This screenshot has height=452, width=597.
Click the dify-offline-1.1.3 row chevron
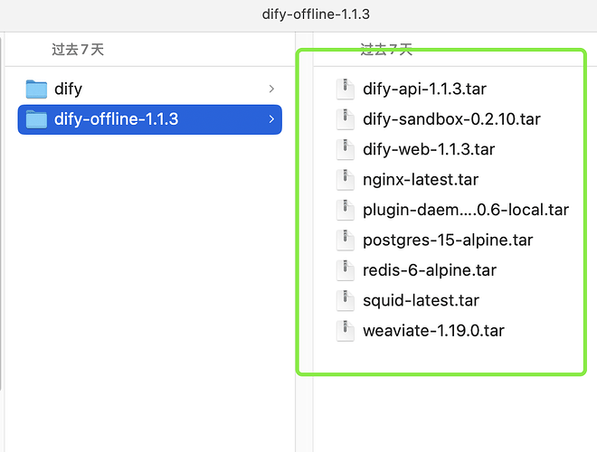(x=271, y=119)
